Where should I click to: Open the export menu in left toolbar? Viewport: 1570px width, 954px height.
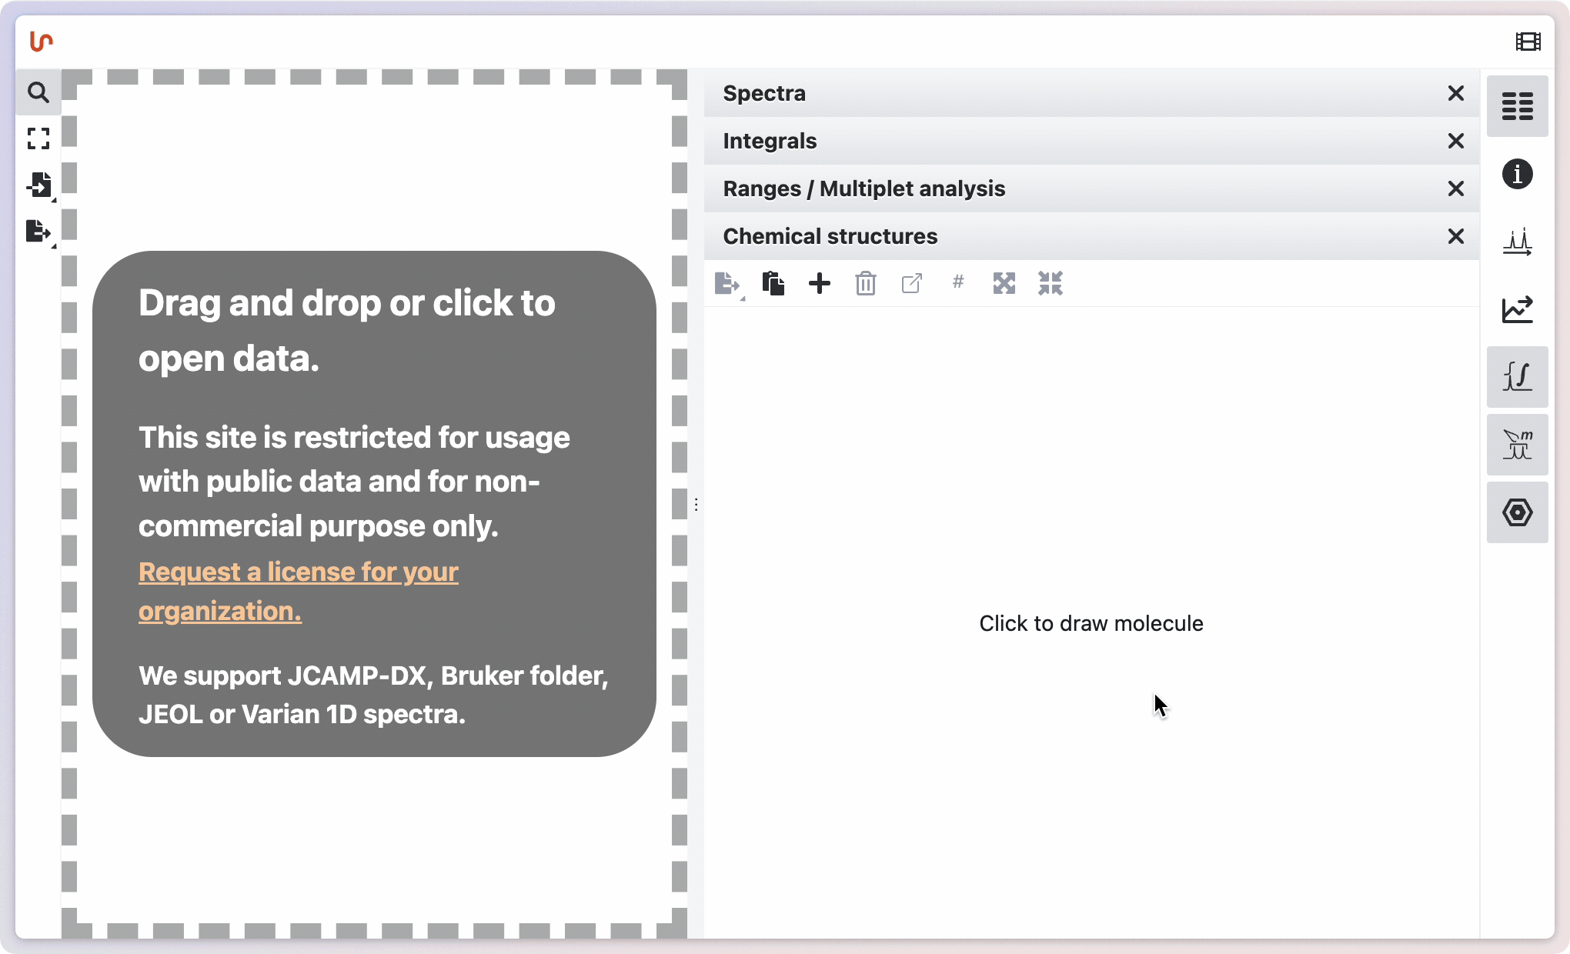[38, 231]
